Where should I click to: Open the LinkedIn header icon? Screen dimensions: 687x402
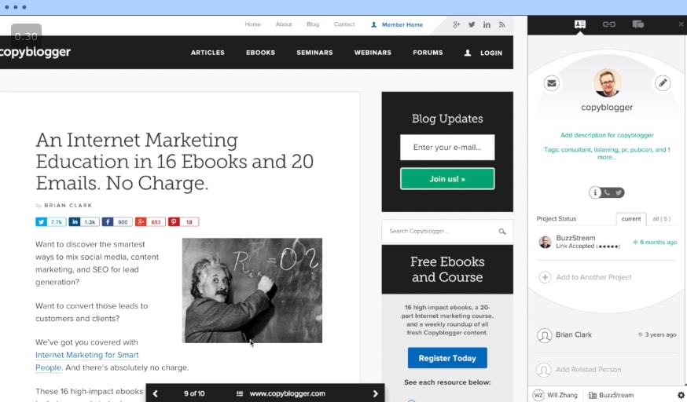pyautogui.click(x=487, y=24)
